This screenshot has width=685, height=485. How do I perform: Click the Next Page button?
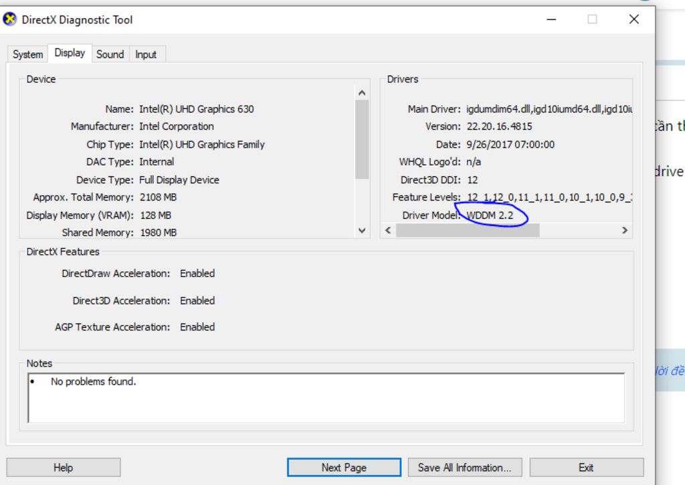point(344,468)
